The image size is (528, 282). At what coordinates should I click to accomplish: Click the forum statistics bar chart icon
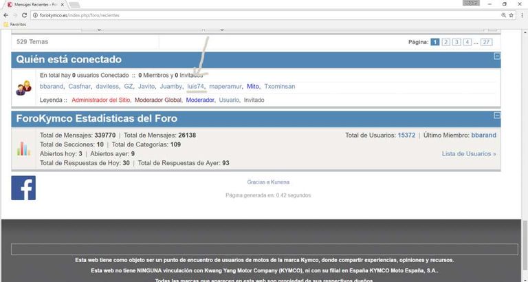point(24,148)
